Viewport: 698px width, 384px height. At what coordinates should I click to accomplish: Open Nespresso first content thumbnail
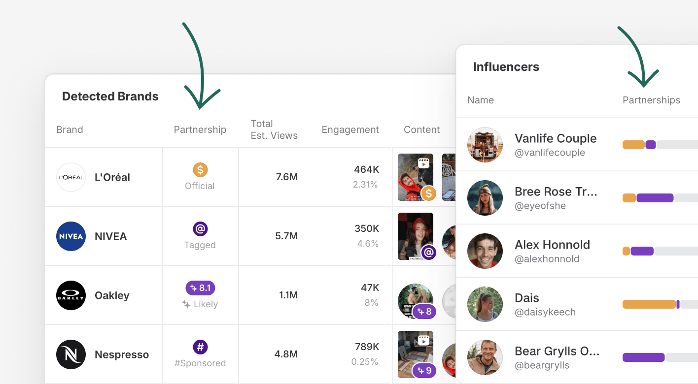pyautogui.click(x=416, y=354)
